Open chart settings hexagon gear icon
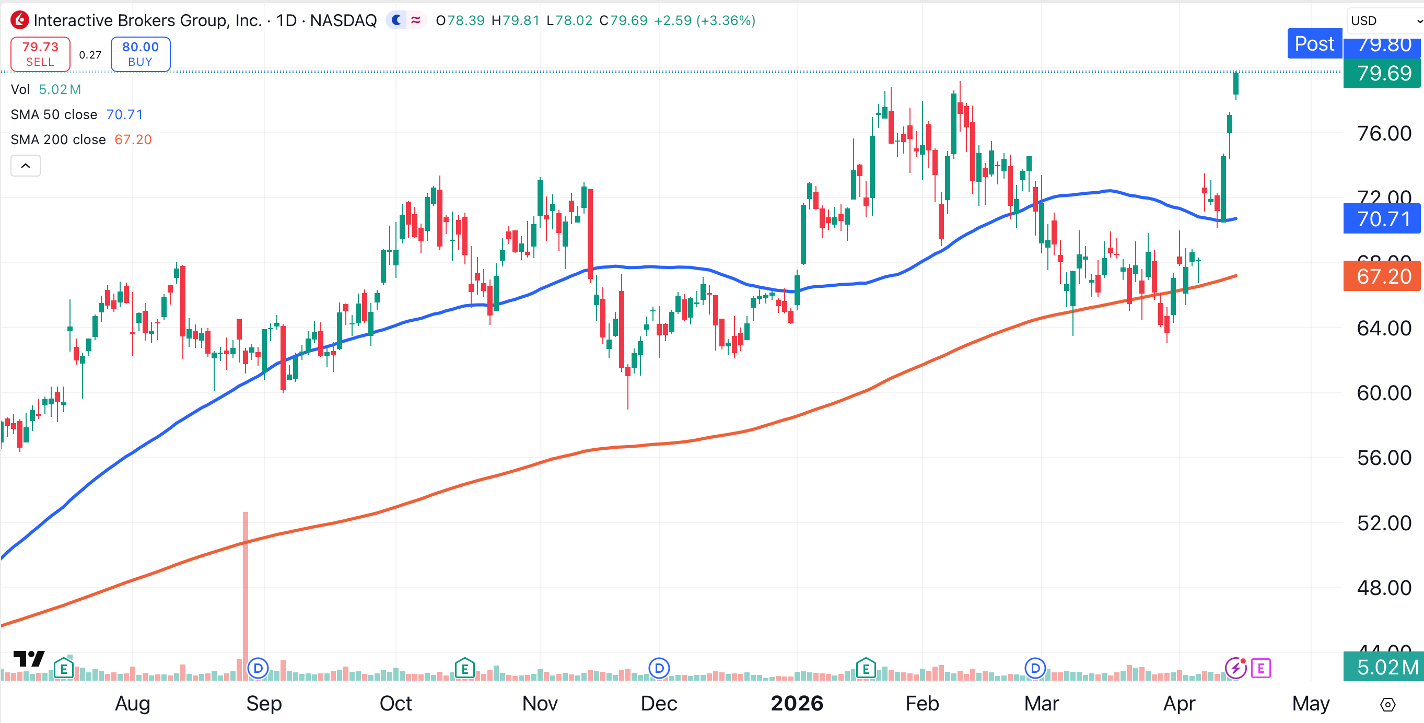Screen dimensions: 1424x723 pos(1387,705)
